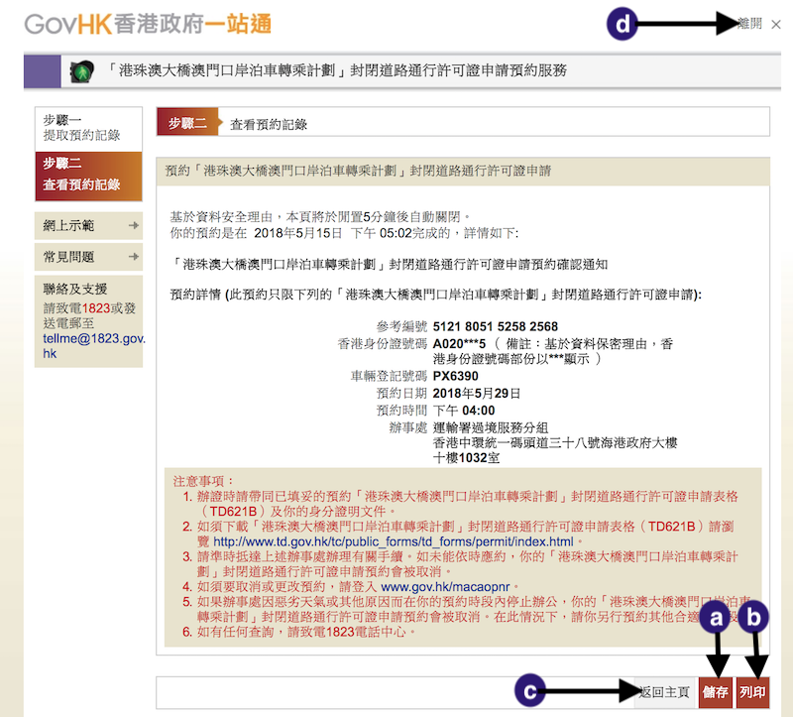Exit via the 離開 link
This screenshot has height=717, width=793.
749,25
